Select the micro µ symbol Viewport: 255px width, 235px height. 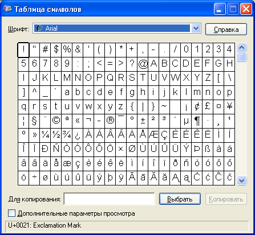click(186, 121)
